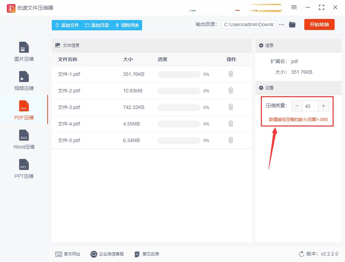Switch to 视频压缩 video compression
The width and height of the screenshot is (345, 262).
pos(24,81)
